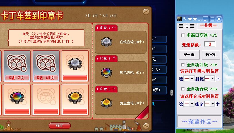Open first dropdown under 请选择升级材料位置

tap(189, 79)
